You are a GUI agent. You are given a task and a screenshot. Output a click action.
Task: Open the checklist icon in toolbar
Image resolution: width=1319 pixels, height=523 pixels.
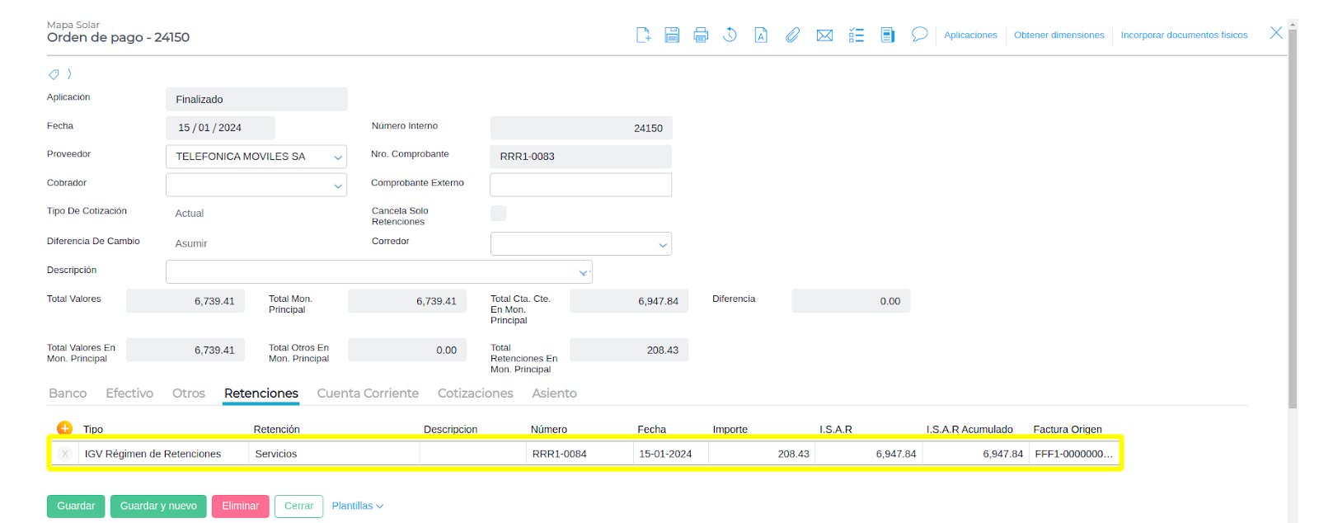pos(857,35)
